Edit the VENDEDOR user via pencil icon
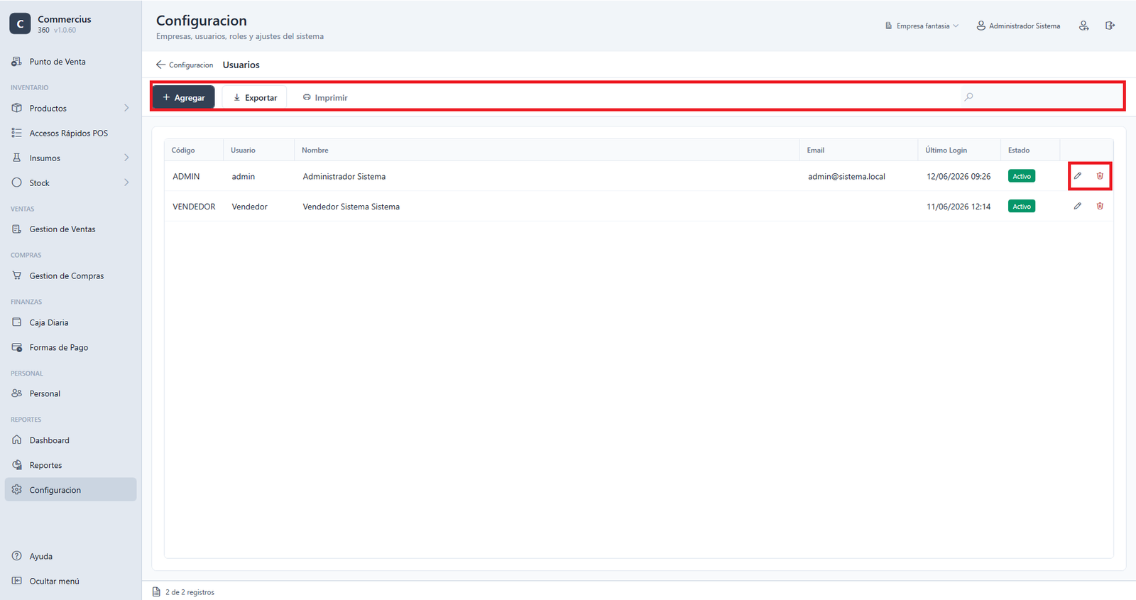 tap(1078, 206)
